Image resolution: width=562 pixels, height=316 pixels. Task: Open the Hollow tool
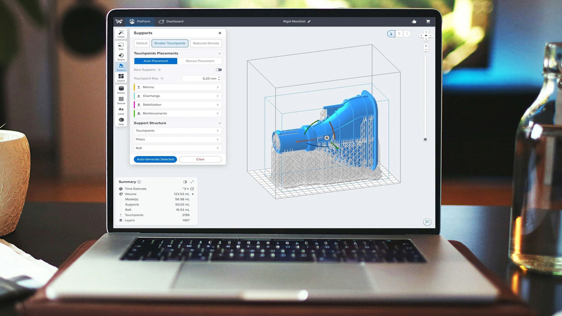tap(121, 89)
